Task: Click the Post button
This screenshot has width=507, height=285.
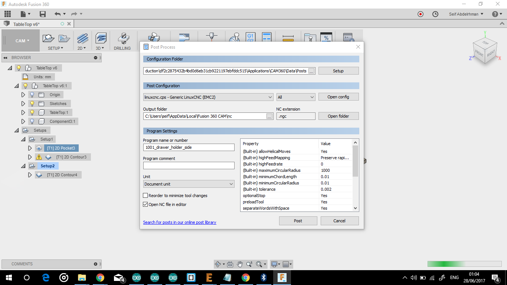Action: (x=298, y=221)
